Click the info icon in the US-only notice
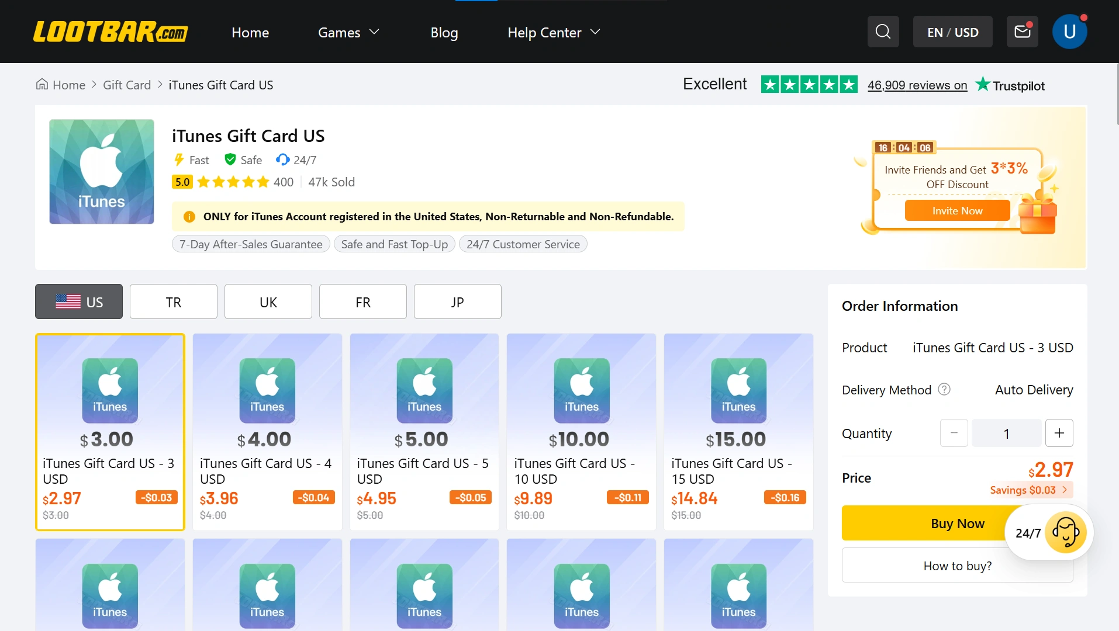Image resolution: width=1119 pixels, height=631 pixels. click(189, 217)
